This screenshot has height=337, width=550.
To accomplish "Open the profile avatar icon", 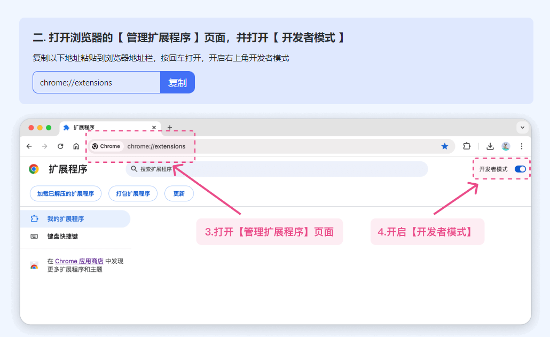I will tap(506, 146).
